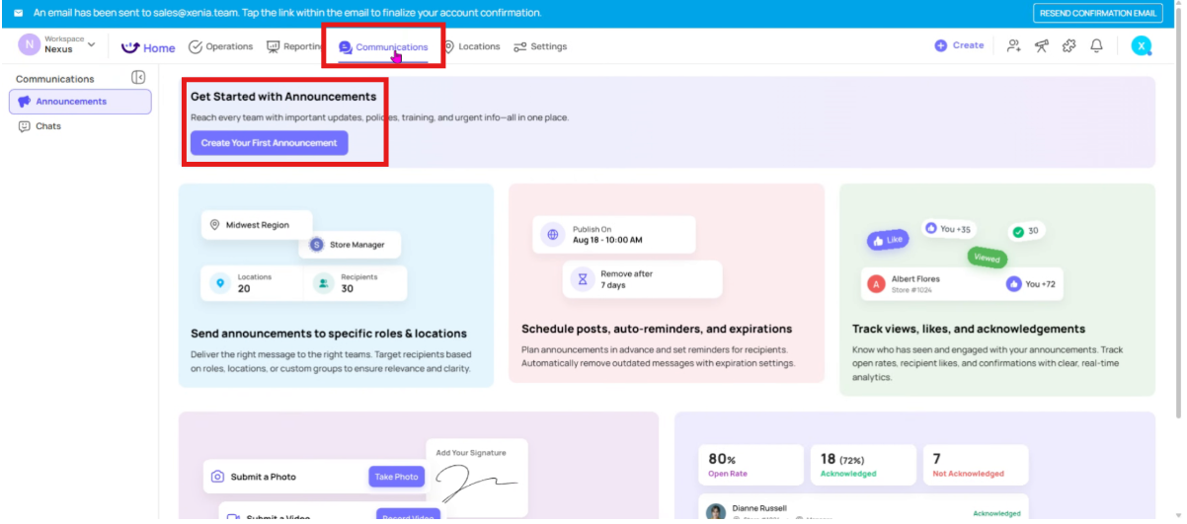Image resolution: width=1187 pixels, height=524 pixels.
Task: Click the invite users icon
Action: [x=1013, y=45]
